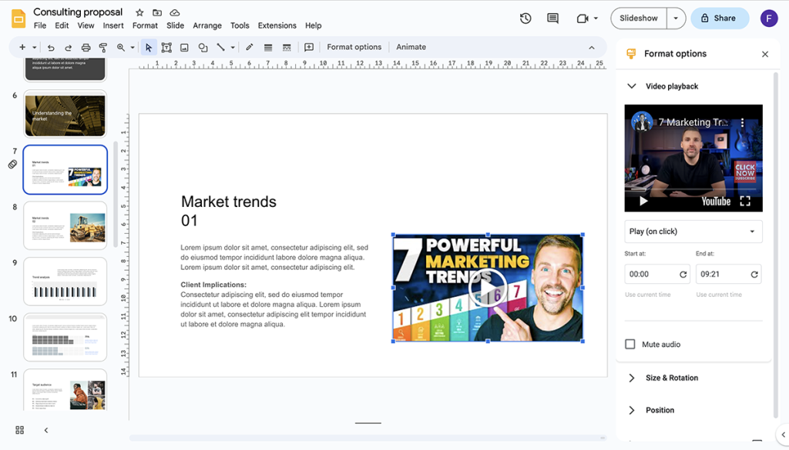Enable the Mute audio checkbox

[631, 344]
